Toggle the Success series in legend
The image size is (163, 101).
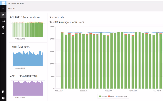[103, 97]
